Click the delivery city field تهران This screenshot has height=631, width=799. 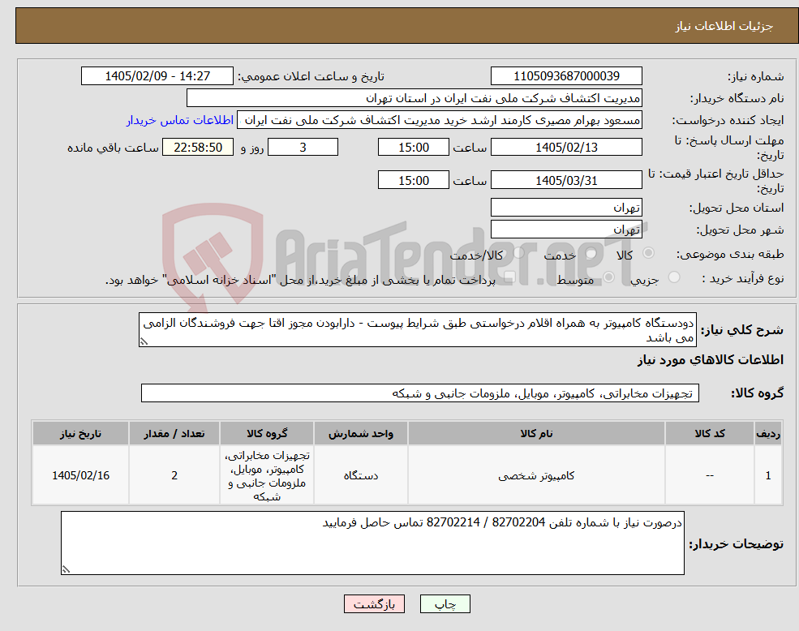pyautogui.click(x=566, y=230)
